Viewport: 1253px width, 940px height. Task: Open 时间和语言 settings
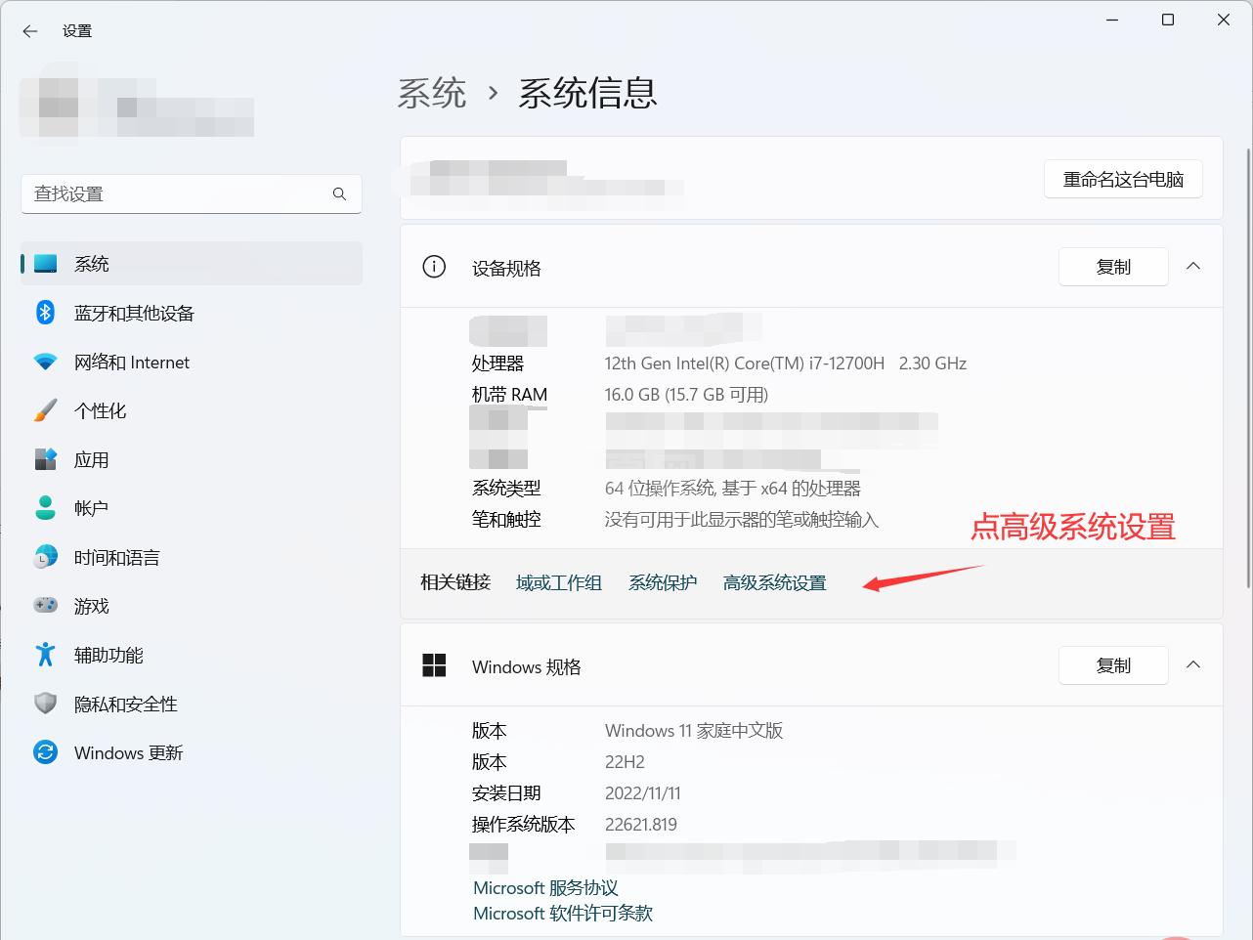(x=192, y=557)
